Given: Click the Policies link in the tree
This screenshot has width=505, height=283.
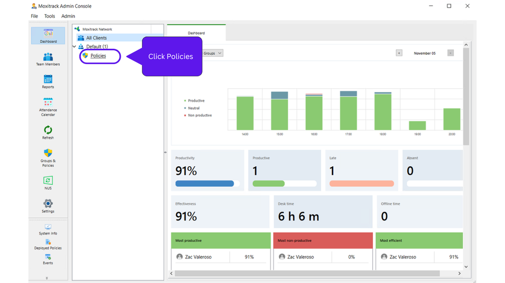Looking at the screenshot, I should click(98, 56).
